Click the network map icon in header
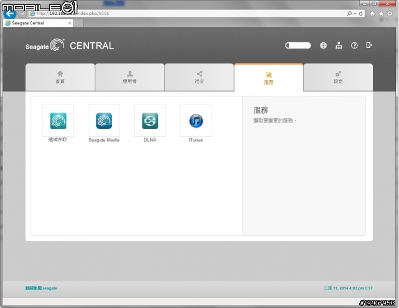Screen dimensions: 399x308 (x=339, y=45)
